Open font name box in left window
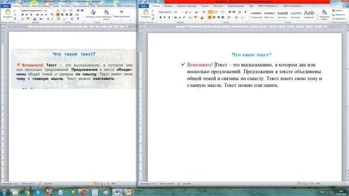Image resolution: width=349 pixels, height=196 pixels. point(32,10)
